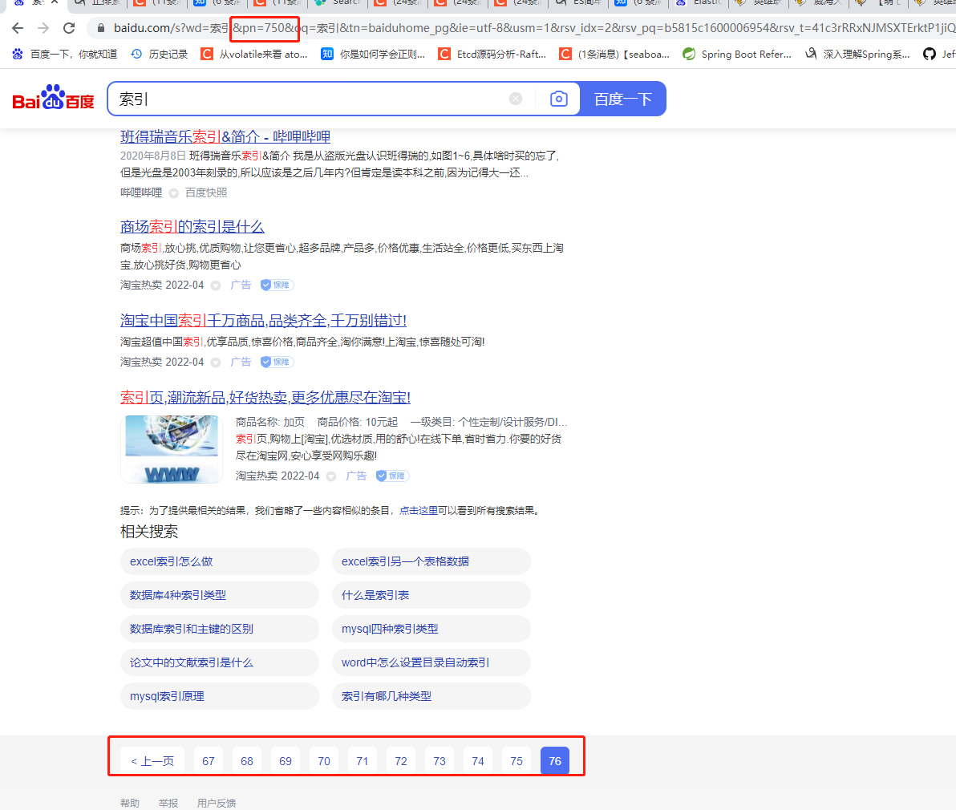Click the browser forward arrow
The image size is (956, 810).
[43, 28]
